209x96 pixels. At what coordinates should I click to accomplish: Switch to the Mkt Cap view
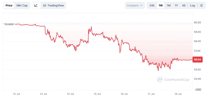pyautogui.click(x=22, y=6)
